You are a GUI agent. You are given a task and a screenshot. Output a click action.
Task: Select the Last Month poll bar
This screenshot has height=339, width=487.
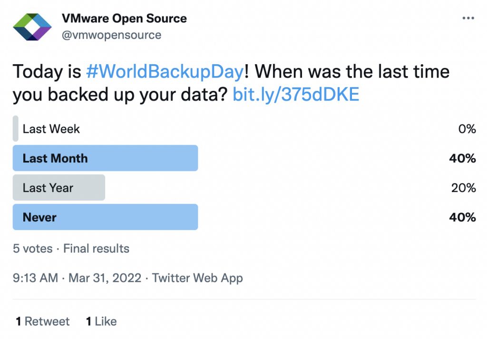pos(105,158)
